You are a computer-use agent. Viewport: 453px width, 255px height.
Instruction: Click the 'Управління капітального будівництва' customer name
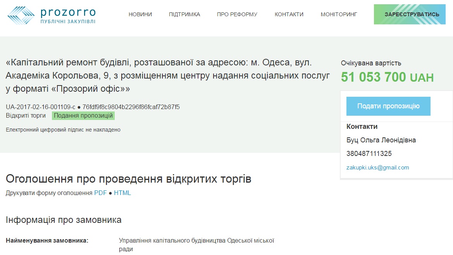[196, 240]
